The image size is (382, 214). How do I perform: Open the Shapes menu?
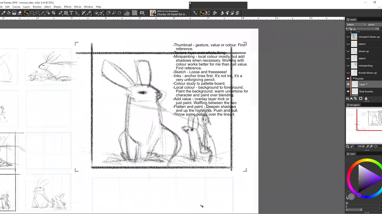[x=57, y=7]
